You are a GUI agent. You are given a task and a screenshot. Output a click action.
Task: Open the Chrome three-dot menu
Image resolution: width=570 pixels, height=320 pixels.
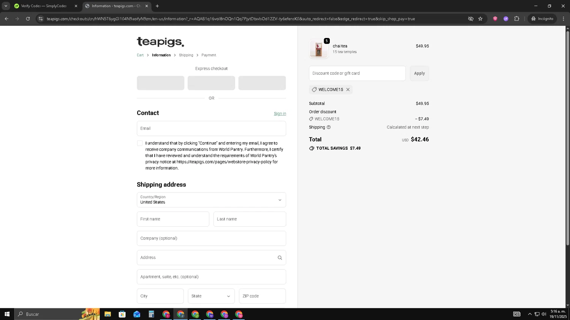pyautogui.click(x=564, y=19)
